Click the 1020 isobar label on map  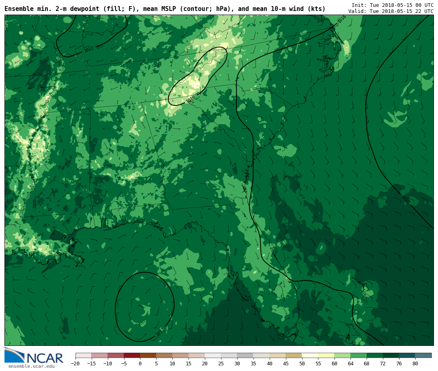coord(405,199)
